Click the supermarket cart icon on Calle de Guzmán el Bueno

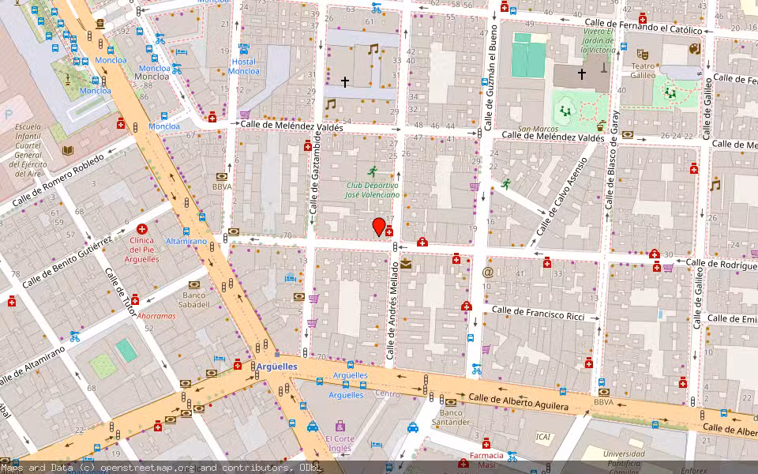click(x=475, y=186)
